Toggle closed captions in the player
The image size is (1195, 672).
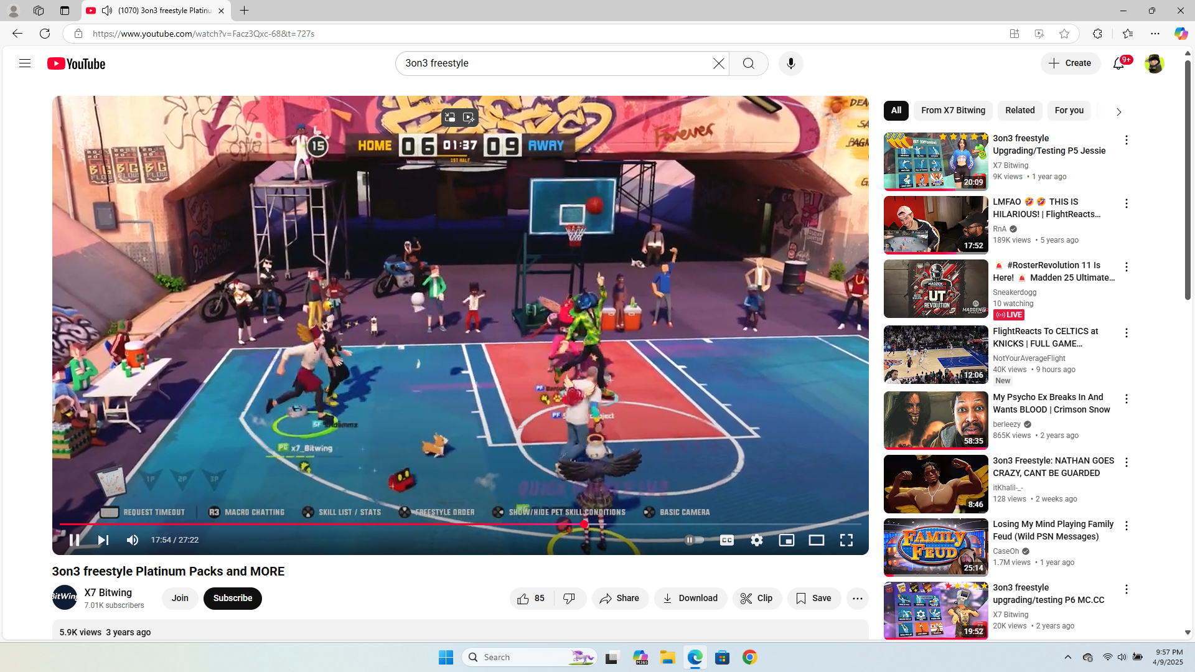click(727, 540)
